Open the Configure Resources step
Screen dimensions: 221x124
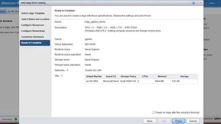(x=32, y=25)
